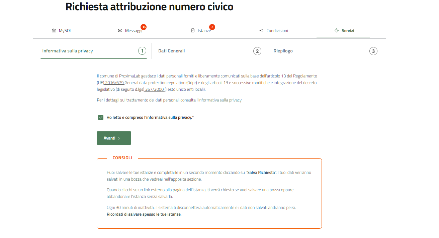Click the red 2 Istanze badge
439x238 pixels.
pos(212,27)
